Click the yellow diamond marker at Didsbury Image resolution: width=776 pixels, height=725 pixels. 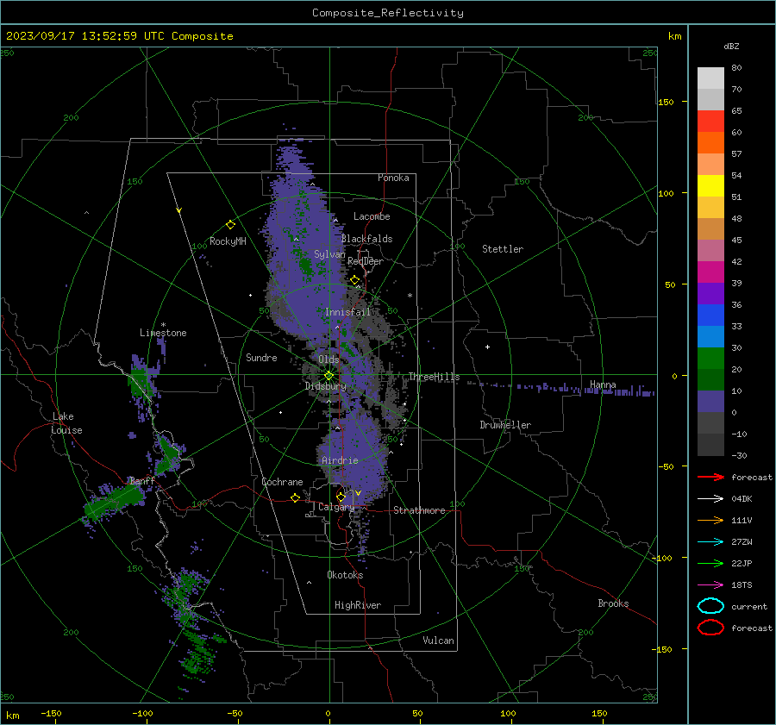point(329,376)
